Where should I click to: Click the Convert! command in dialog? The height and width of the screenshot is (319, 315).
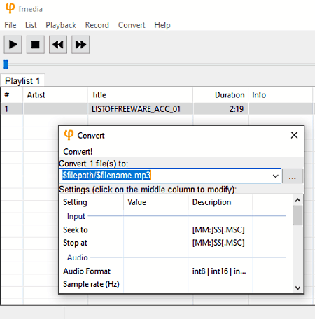(x=78, y=152)
